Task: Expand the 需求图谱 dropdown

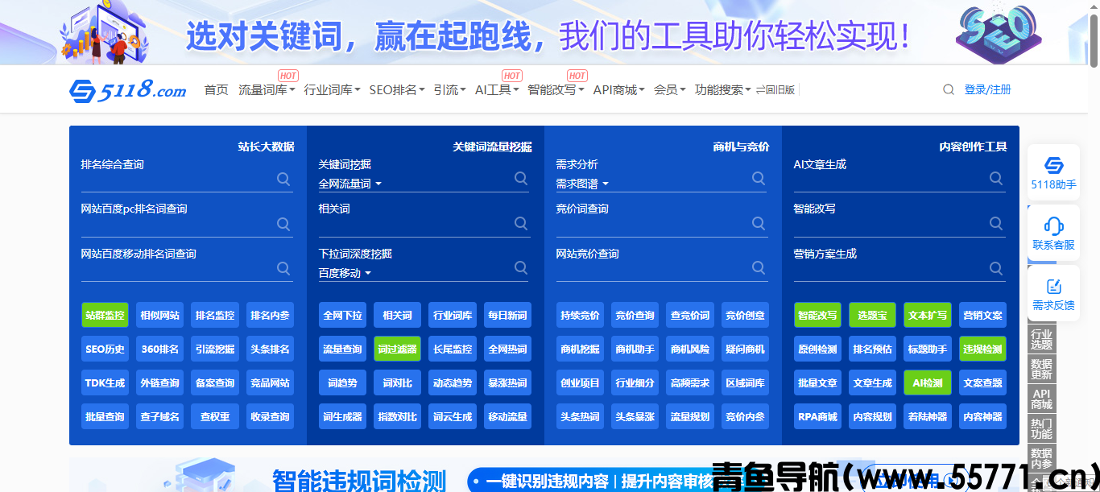Action: point(582,184)
